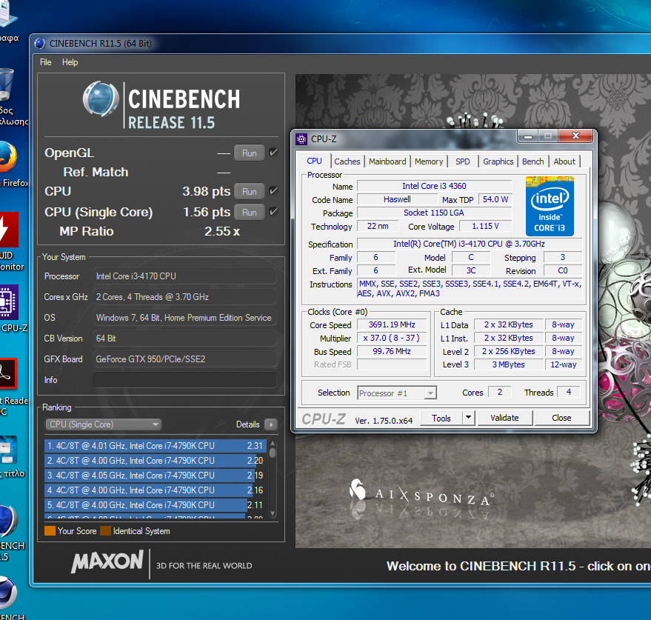Select ranking row 1 with score 2.31

tap(155, 446)
